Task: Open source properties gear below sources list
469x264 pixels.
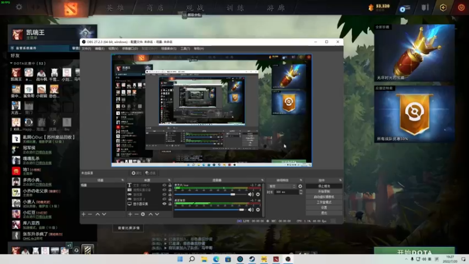Action: coord(143,214)
